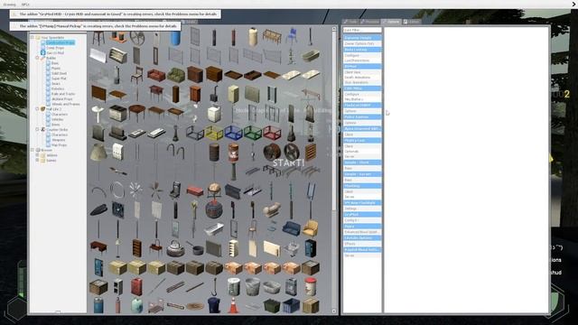Open the Wheels and Frames spawnlist
The image size is (578, 325).
[x=66, y=105]
